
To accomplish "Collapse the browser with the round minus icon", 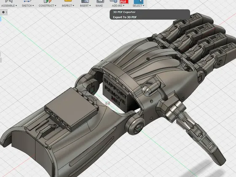I will pyautogui.click(x=3, y=12).
